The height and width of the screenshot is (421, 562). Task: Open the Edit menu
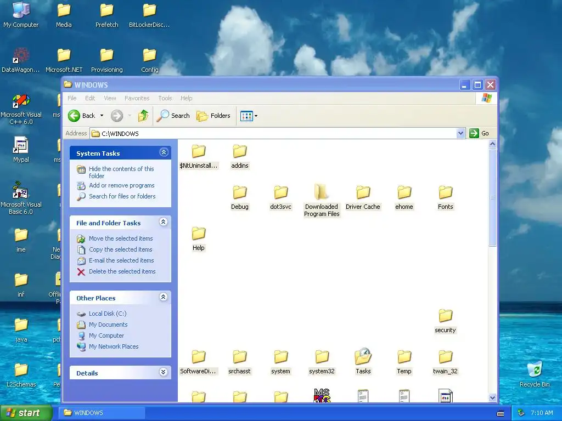coord(90,98)
